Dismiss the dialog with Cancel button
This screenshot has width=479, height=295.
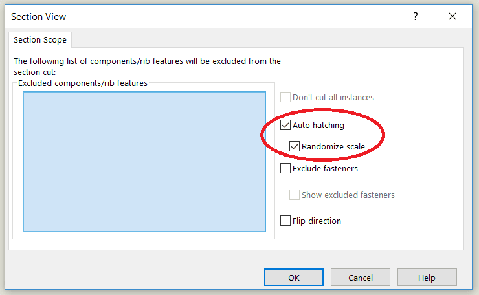coord(361,278)
